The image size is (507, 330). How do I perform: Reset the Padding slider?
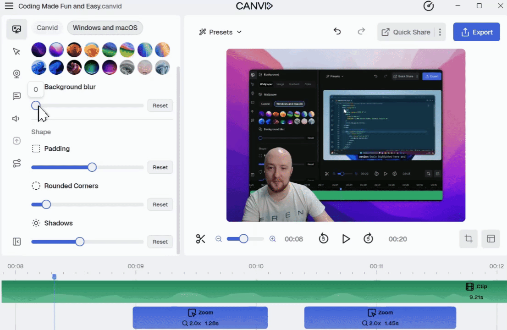[x=160, y=167]
